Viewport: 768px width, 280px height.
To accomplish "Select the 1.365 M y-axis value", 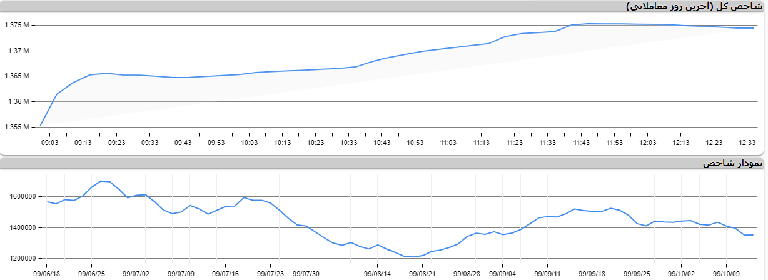I will tap(17, 76).
